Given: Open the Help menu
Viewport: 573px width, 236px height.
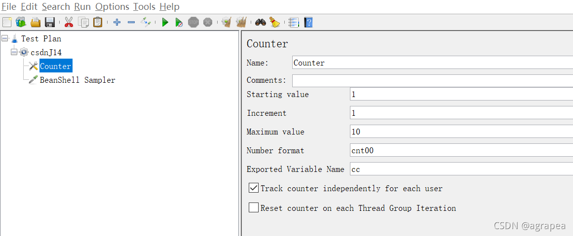Looking at the screenshot, I should 169,6.
